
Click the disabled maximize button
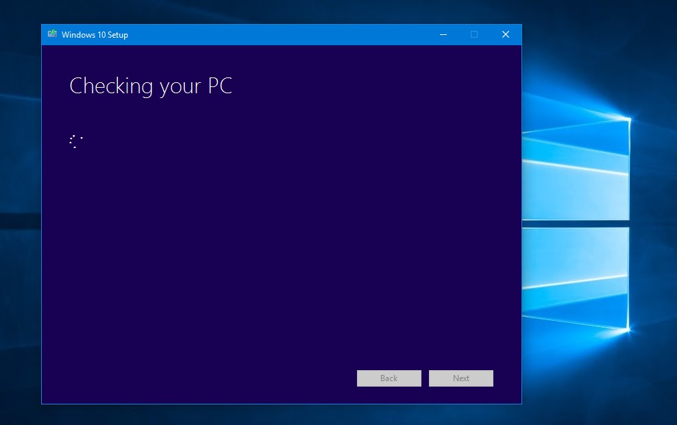pyautogui.click(x=474, y=34)
